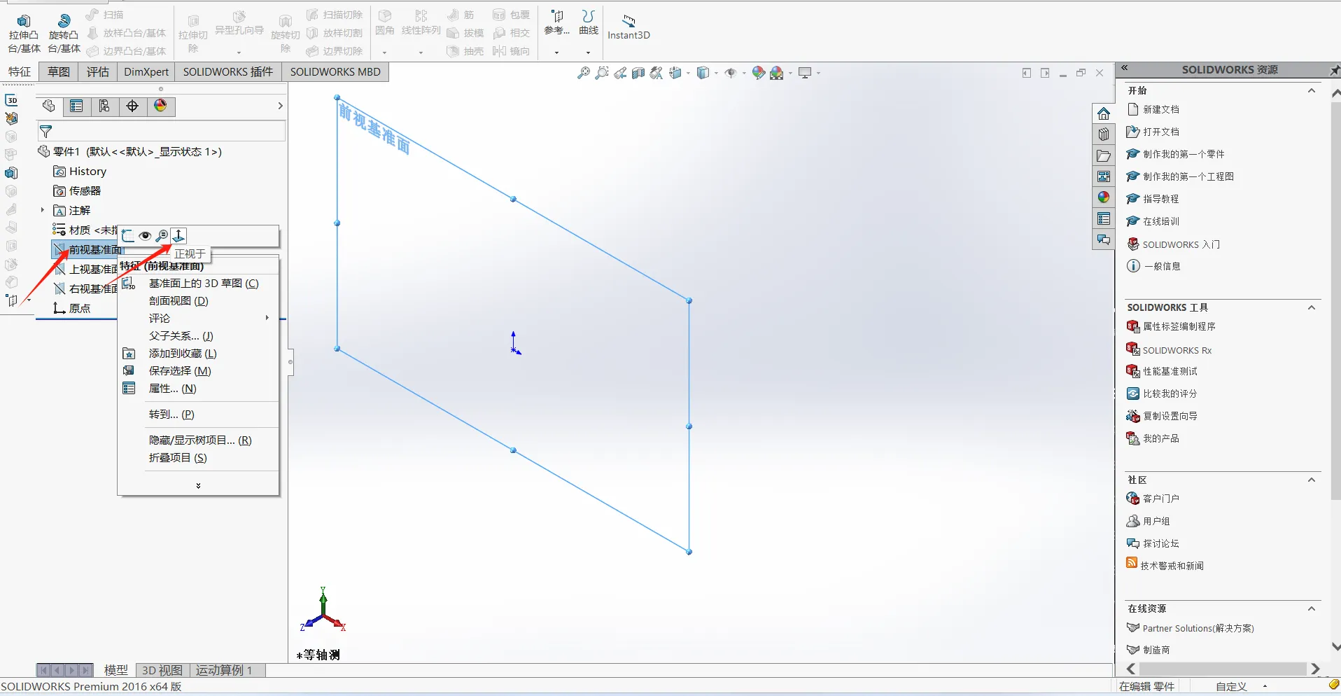Image resolution: width=1341 pixels, height=696 pixels.
Task: Open the Appearances task pane tab
Action: click(x=1104, y=197)
